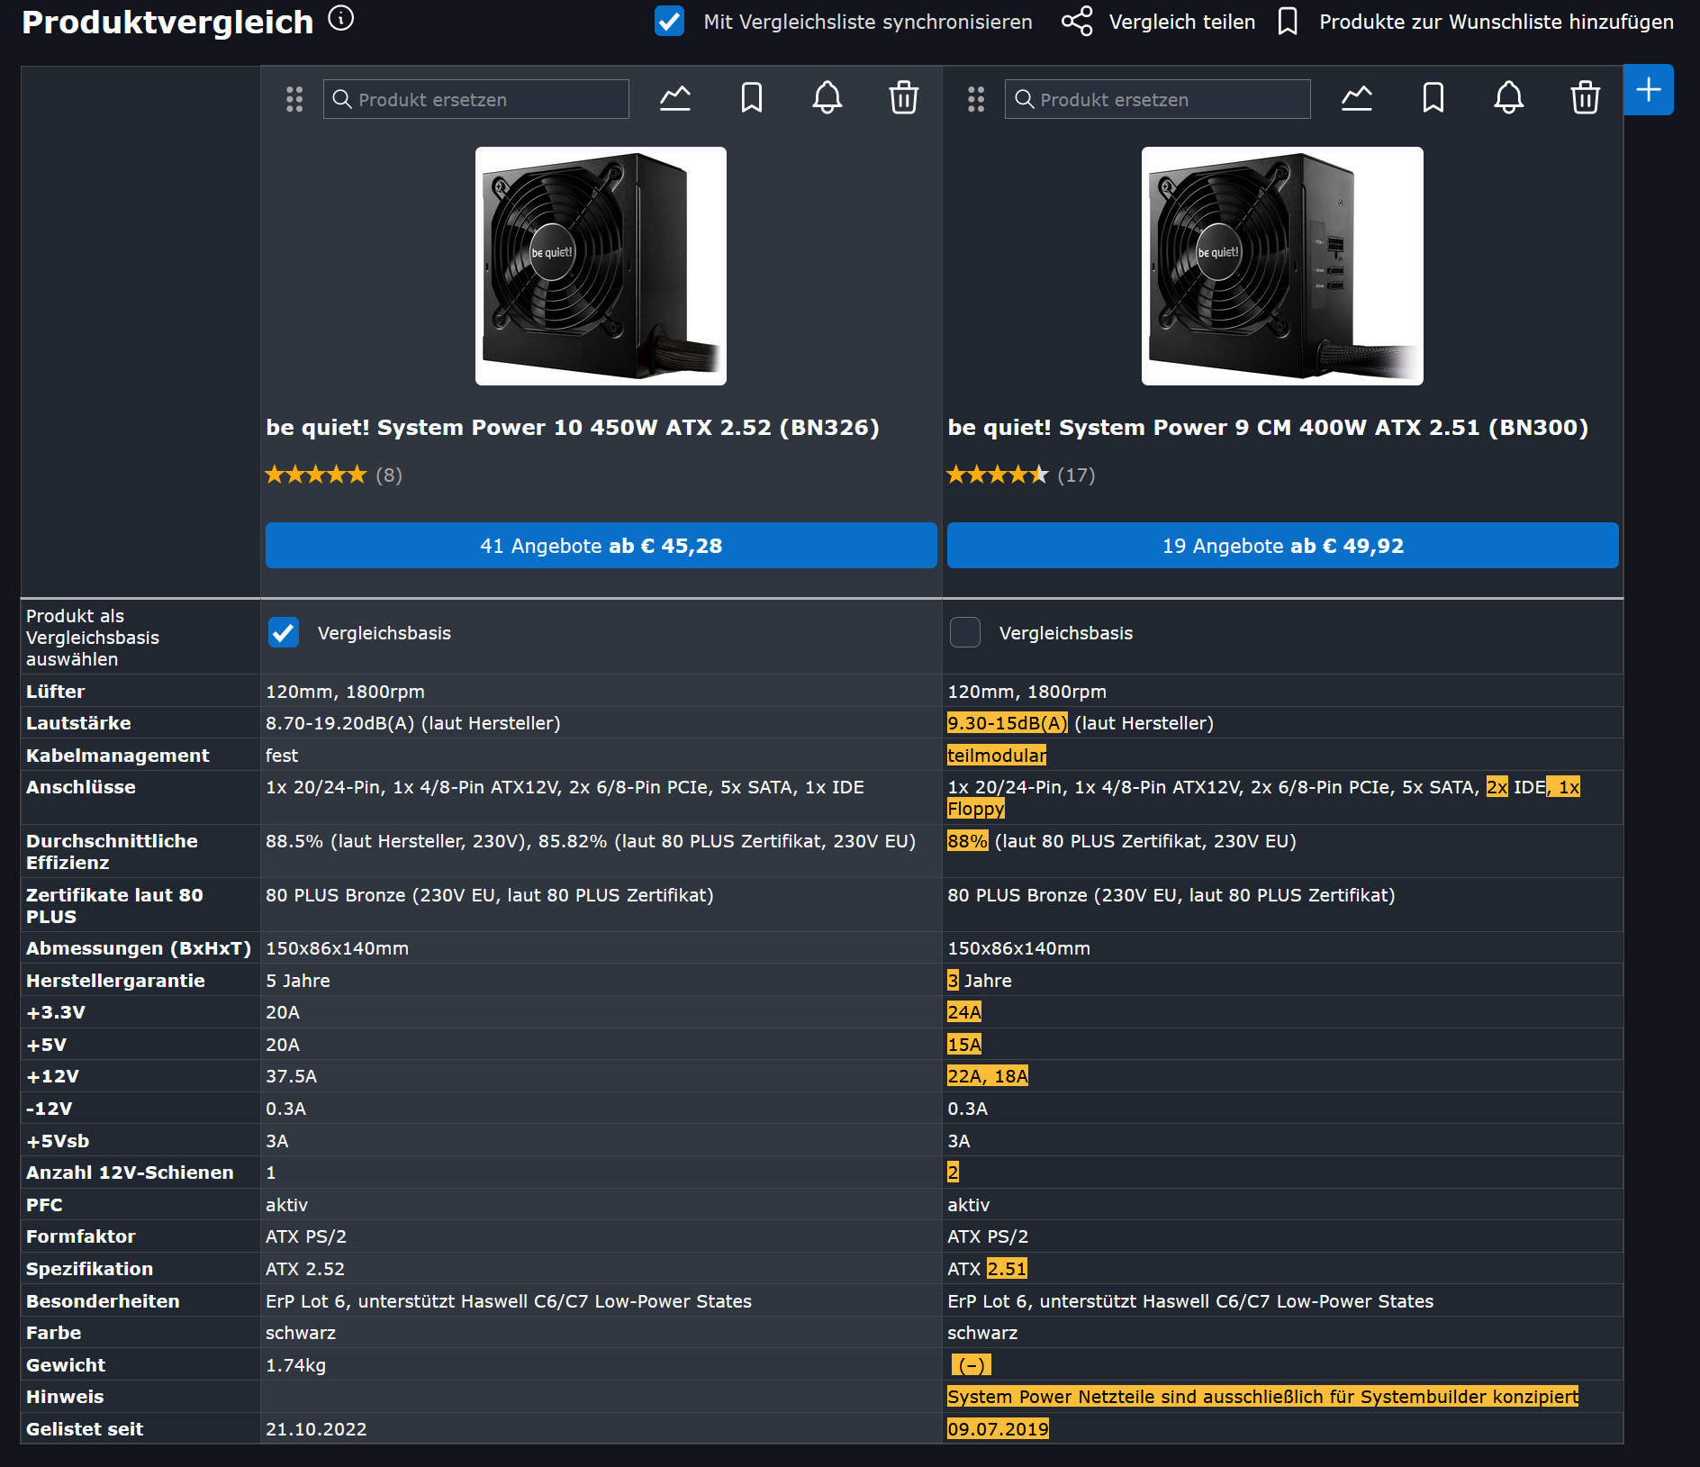1700x1467 pixels.
Task: Set price alert bell for System Power 9 CM 400W
Action: coord(1509,98)
